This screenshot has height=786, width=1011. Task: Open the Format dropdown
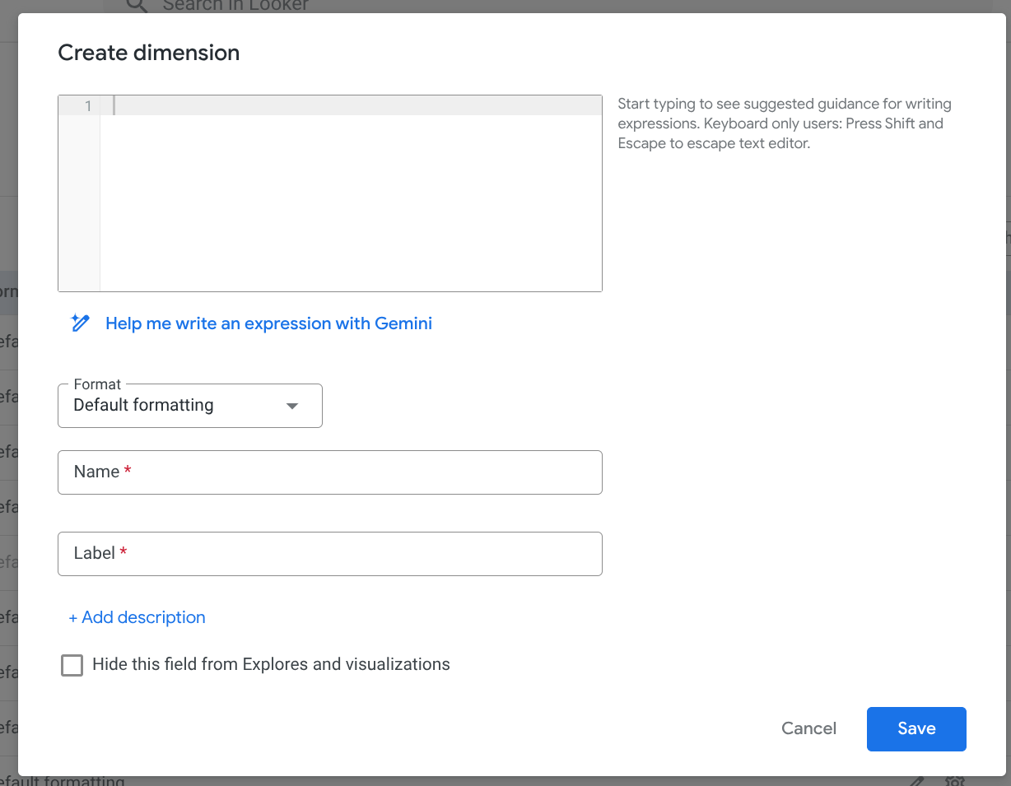[x=189, y=405]
